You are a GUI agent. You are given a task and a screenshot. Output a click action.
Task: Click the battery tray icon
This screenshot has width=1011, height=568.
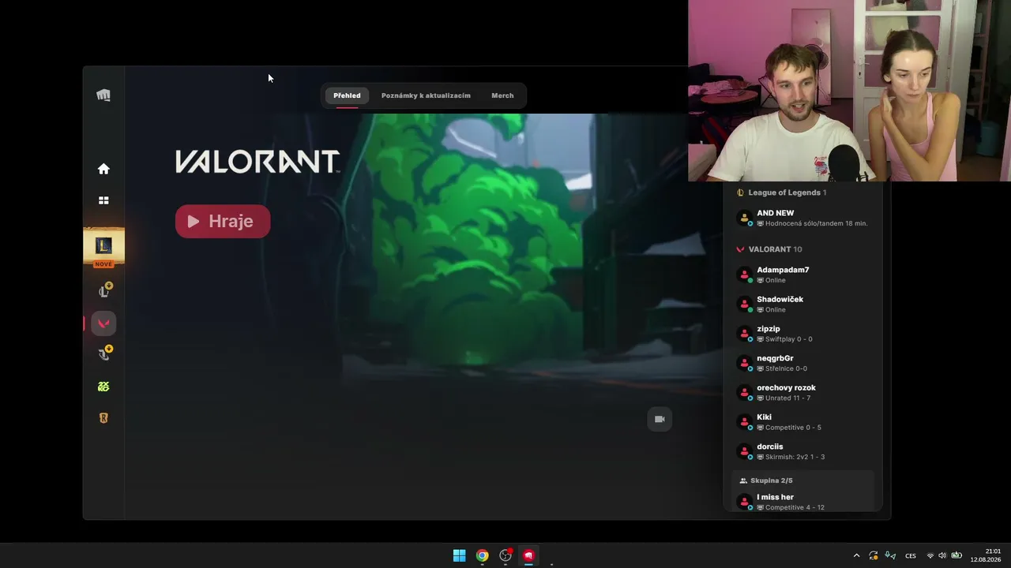957,555
